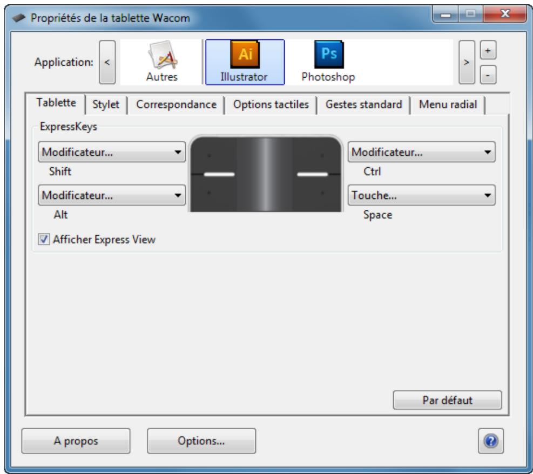Screen dimensions: 533x474
Task: Click the tablet ExpressKeys preview image
Action: coord(266,174)
